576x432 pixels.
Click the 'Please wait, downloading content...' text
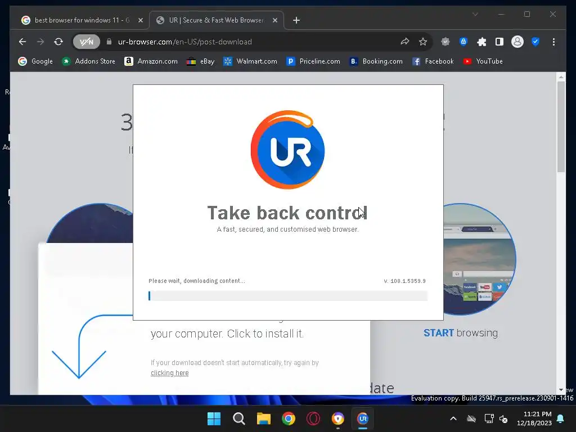tap(196, 281)
